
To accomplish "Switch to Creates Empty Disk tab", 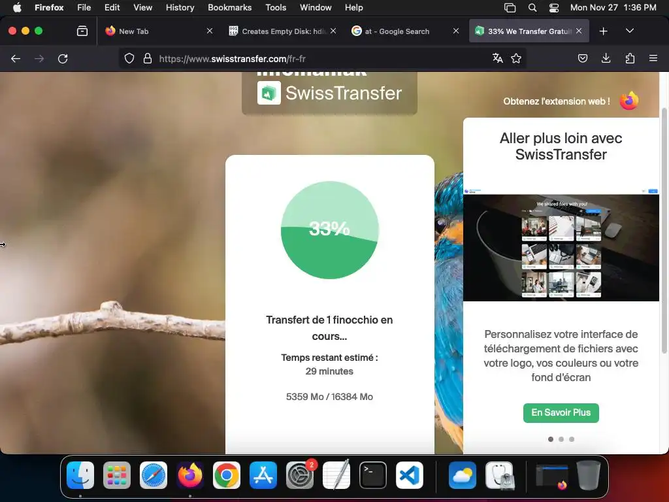I will coord(283,31).
